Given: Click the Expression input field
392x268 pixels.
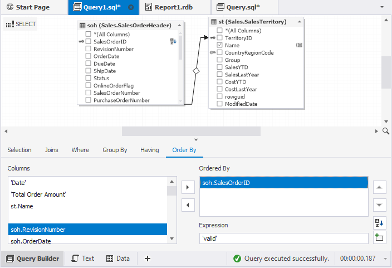Looking at the screenshot, I should point(284,238).
